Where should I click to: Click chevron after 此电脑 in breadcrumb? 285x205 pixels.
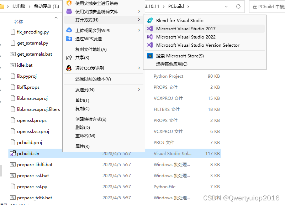30,6
